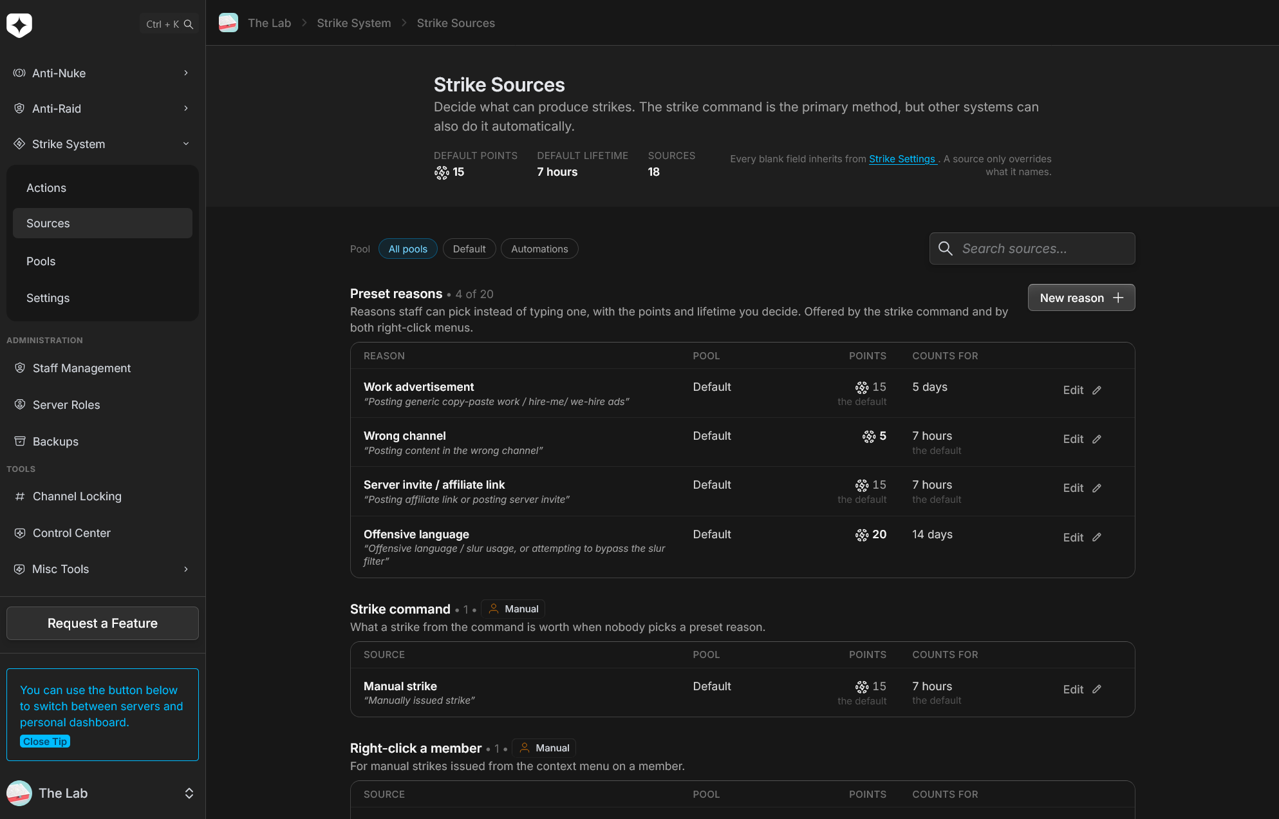The height and width of the screenshot is (819, 1279).
Task: Go to Strike System in the breadcrumb
Action: (x=354, y=23)
